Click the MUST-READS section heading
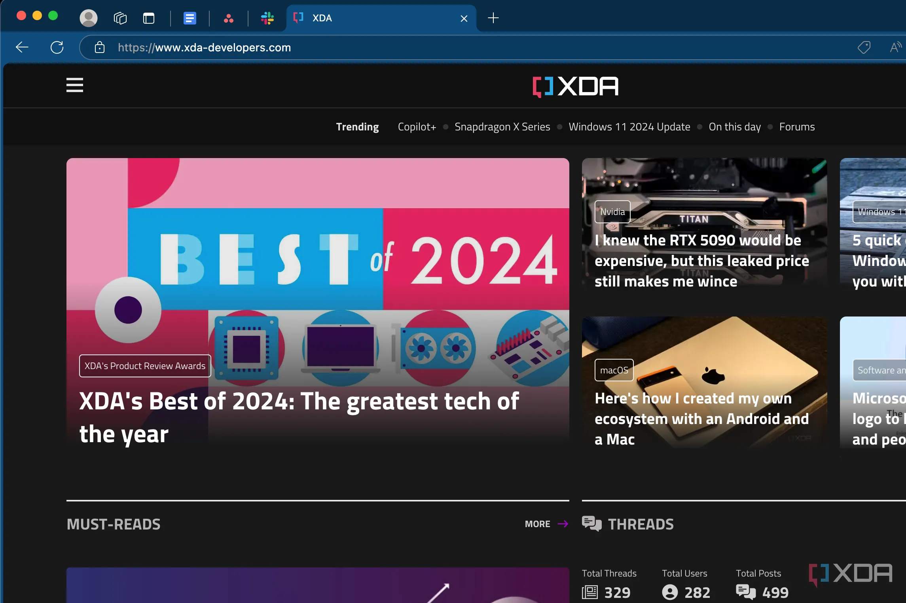Screen dimensions: 906x603 [114, 524]
